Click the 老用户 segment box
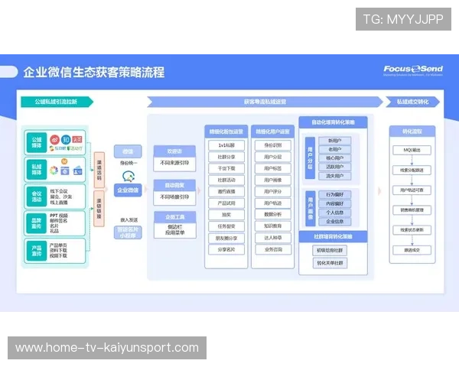 (334, 150)
